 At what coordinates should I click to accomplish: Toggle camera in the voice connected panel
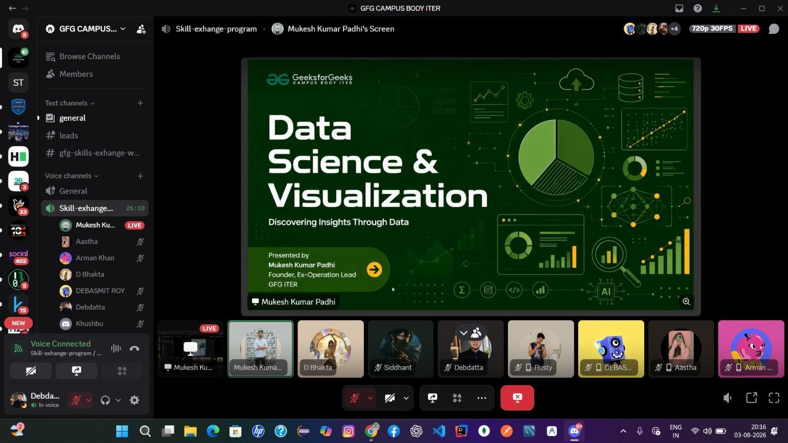coord(31,371)
